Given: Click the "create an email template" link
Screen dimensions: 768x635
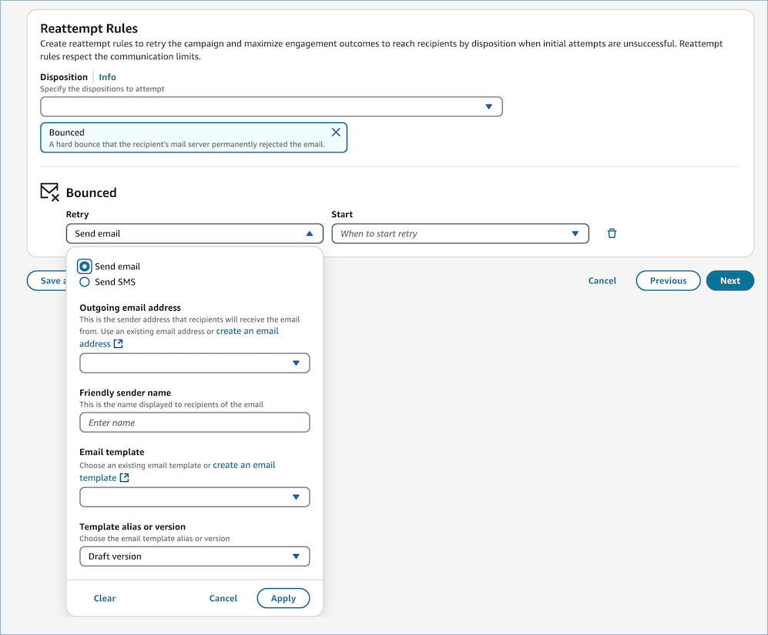Looking at the screenshot, I should point(243,464).
